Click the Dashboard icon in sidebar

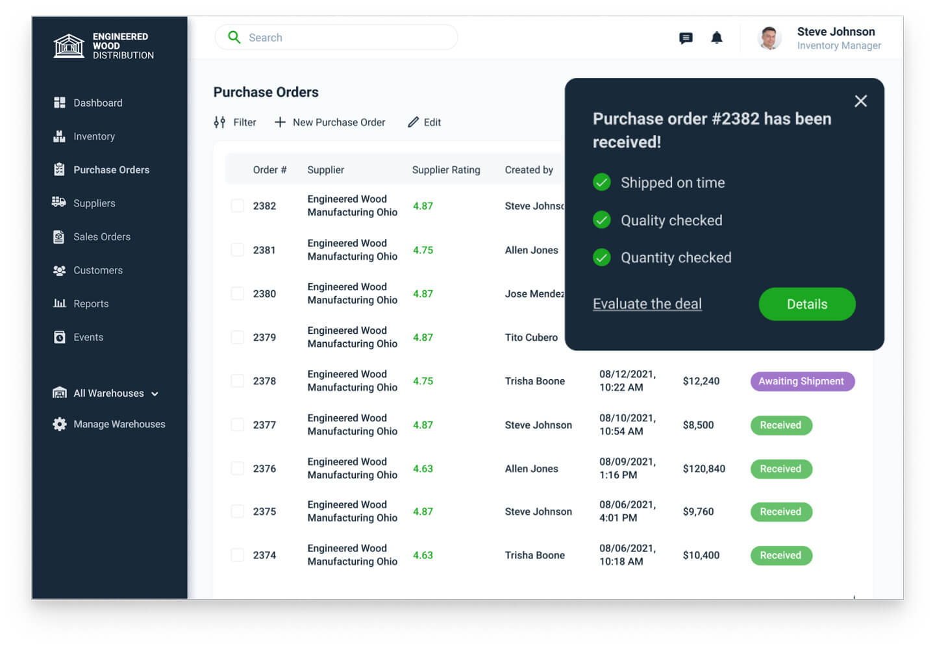coord(60,103)
